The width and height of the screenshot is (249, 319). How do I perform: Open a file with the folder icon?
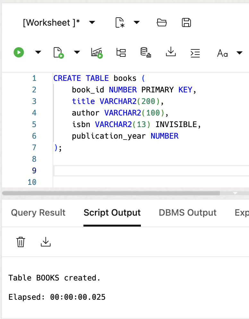click(162, 22)
